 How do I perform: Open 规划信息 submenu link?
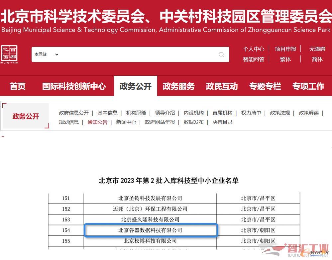[68, 122]
